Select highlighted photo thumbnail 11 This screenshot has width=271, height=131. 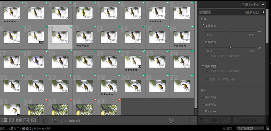pyautogui.click(x=60, y=37)
